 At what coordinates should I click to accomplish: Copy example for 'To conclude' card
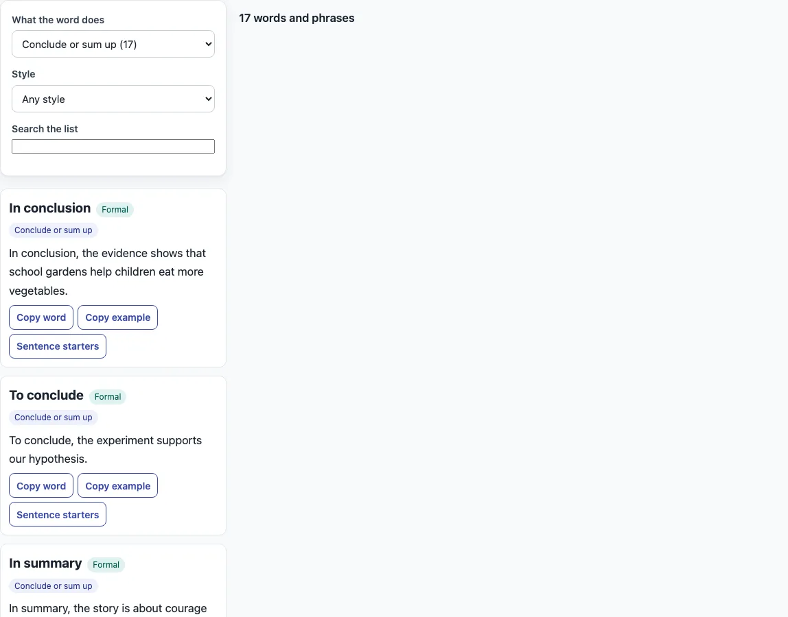117,485
